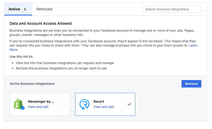This screenshot has height=129, width=212.
Task: Tick the Messenger by Shopify checkbox
Action: 64,104
